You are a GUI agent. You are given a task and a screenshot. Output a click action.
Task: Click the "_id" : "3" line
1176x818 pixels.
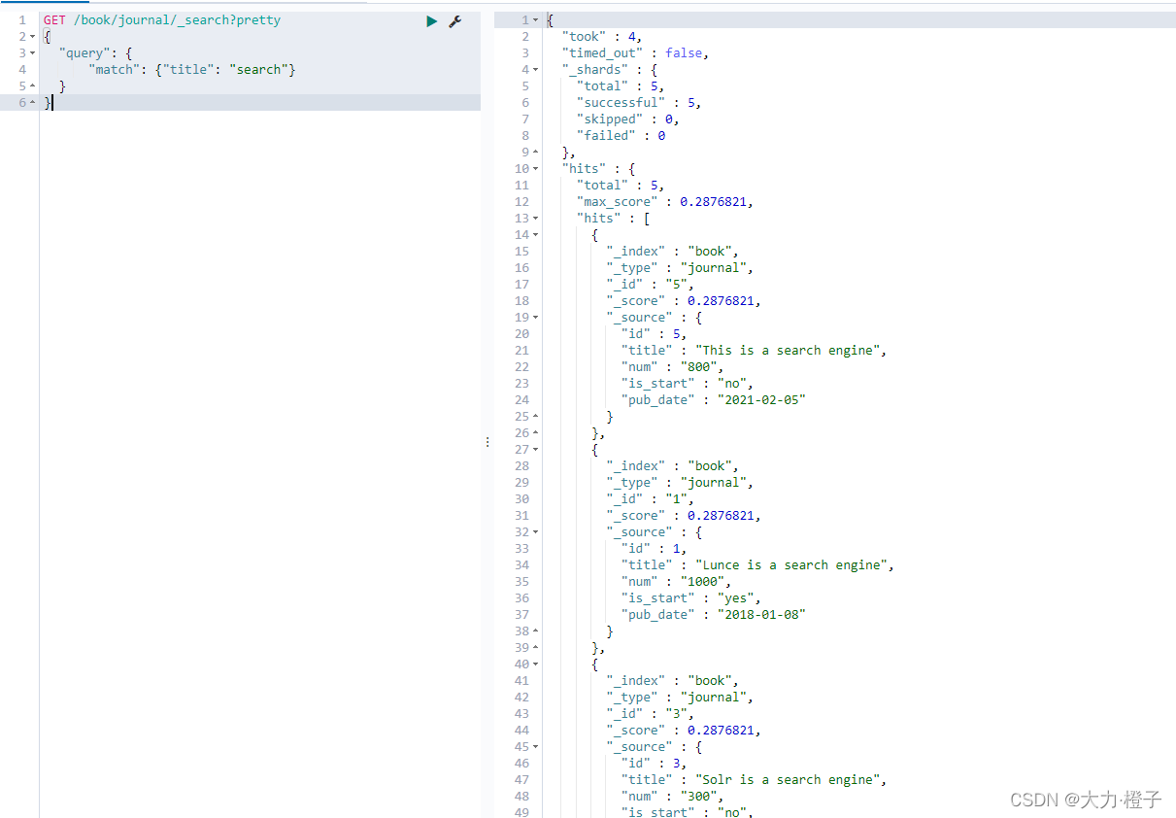pyautogui.click(x=651, y=713)
